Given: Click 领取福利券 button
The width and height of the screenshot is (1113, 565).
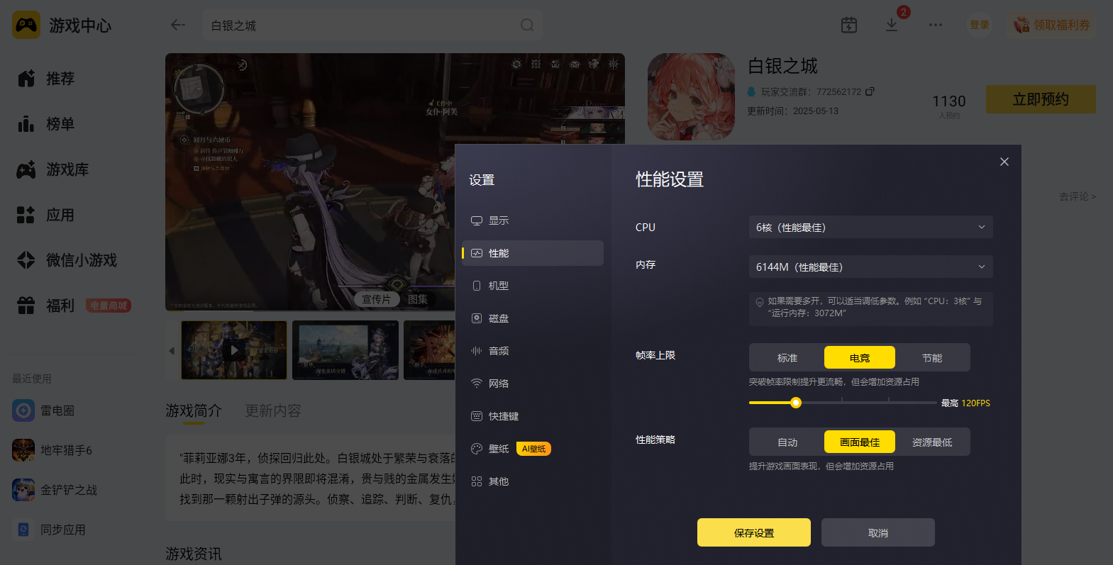Looking at the screenshot, I should pyautogui.click(x=1052, y=25).
